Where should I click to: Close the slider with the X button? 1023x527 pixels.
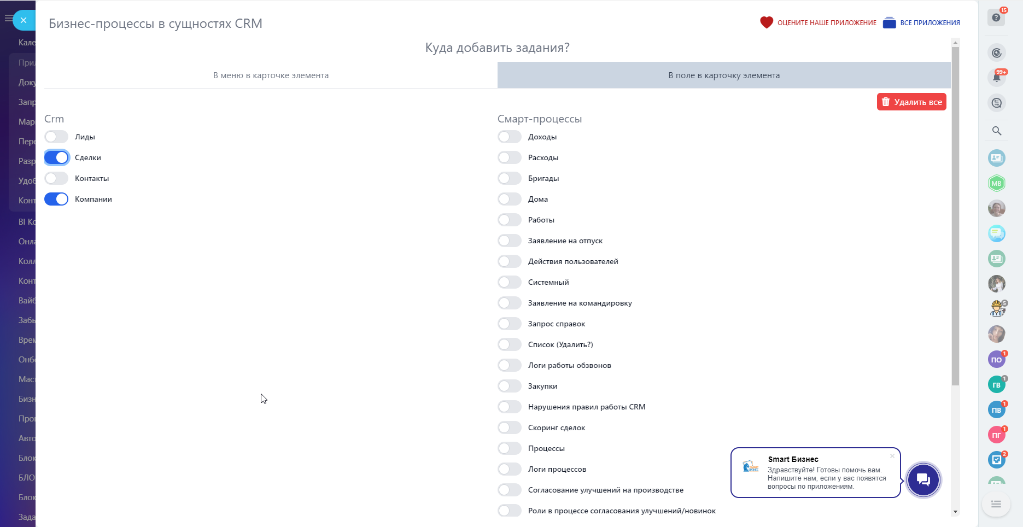(x=24, y=20)
